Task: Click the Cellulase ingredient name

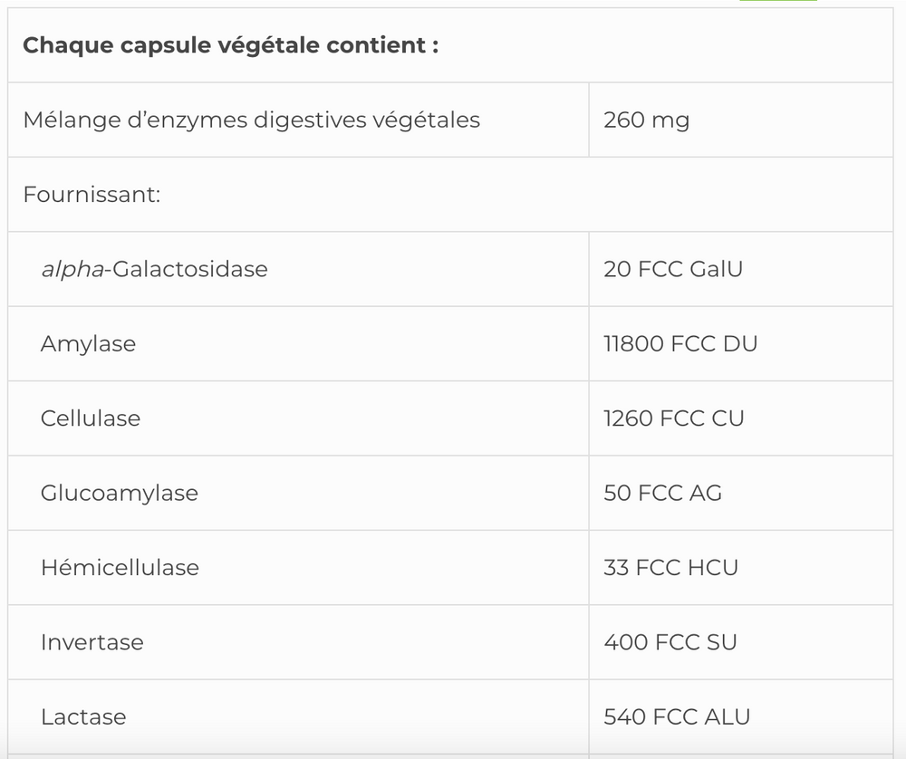Action: pyautogui.click(x=91, y=418)
